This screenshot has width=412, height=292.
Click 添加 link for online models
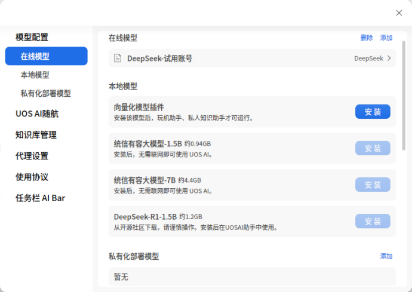[386, 38]
